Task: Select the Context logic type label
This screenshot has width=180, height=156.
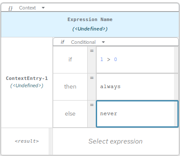Action: tap(27, 8)
